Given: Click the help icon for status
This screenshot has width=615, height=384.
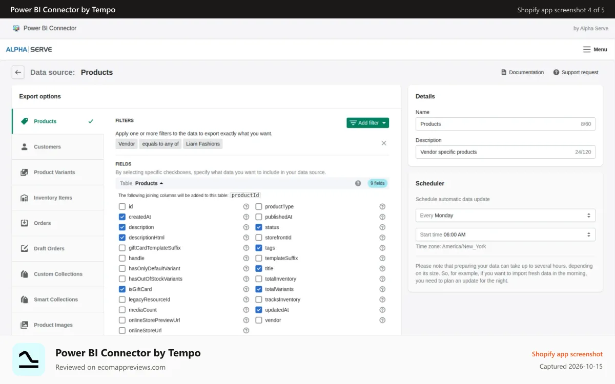Looking at the screenshot, I should [x=382, y=227].
